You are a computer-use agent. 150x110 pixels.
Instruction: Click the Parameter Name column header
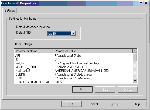[x=33, y=51]
